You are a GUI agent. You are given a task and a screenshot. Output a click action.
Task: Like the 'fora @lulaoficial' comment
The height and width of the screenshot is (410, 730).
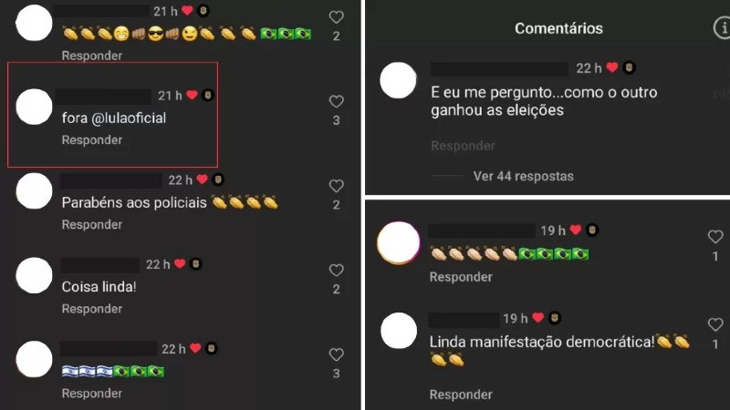click(336, 101)
